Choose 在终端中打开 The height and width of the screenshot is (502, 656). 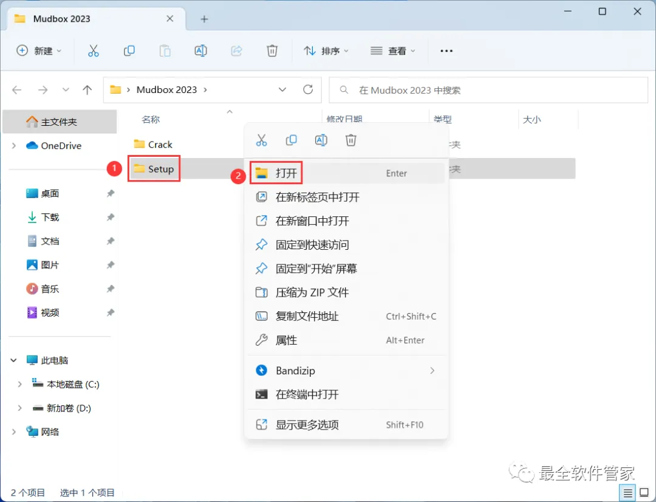pyautogui.click(x=346, y=394)
